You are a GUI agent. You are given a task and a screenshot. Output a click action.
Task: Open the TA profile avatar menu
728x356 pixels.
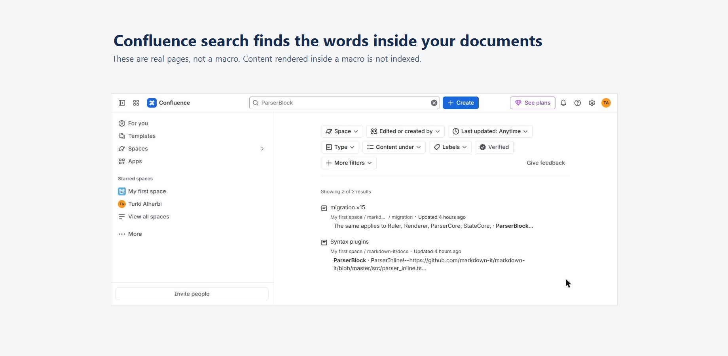point(606,103)
